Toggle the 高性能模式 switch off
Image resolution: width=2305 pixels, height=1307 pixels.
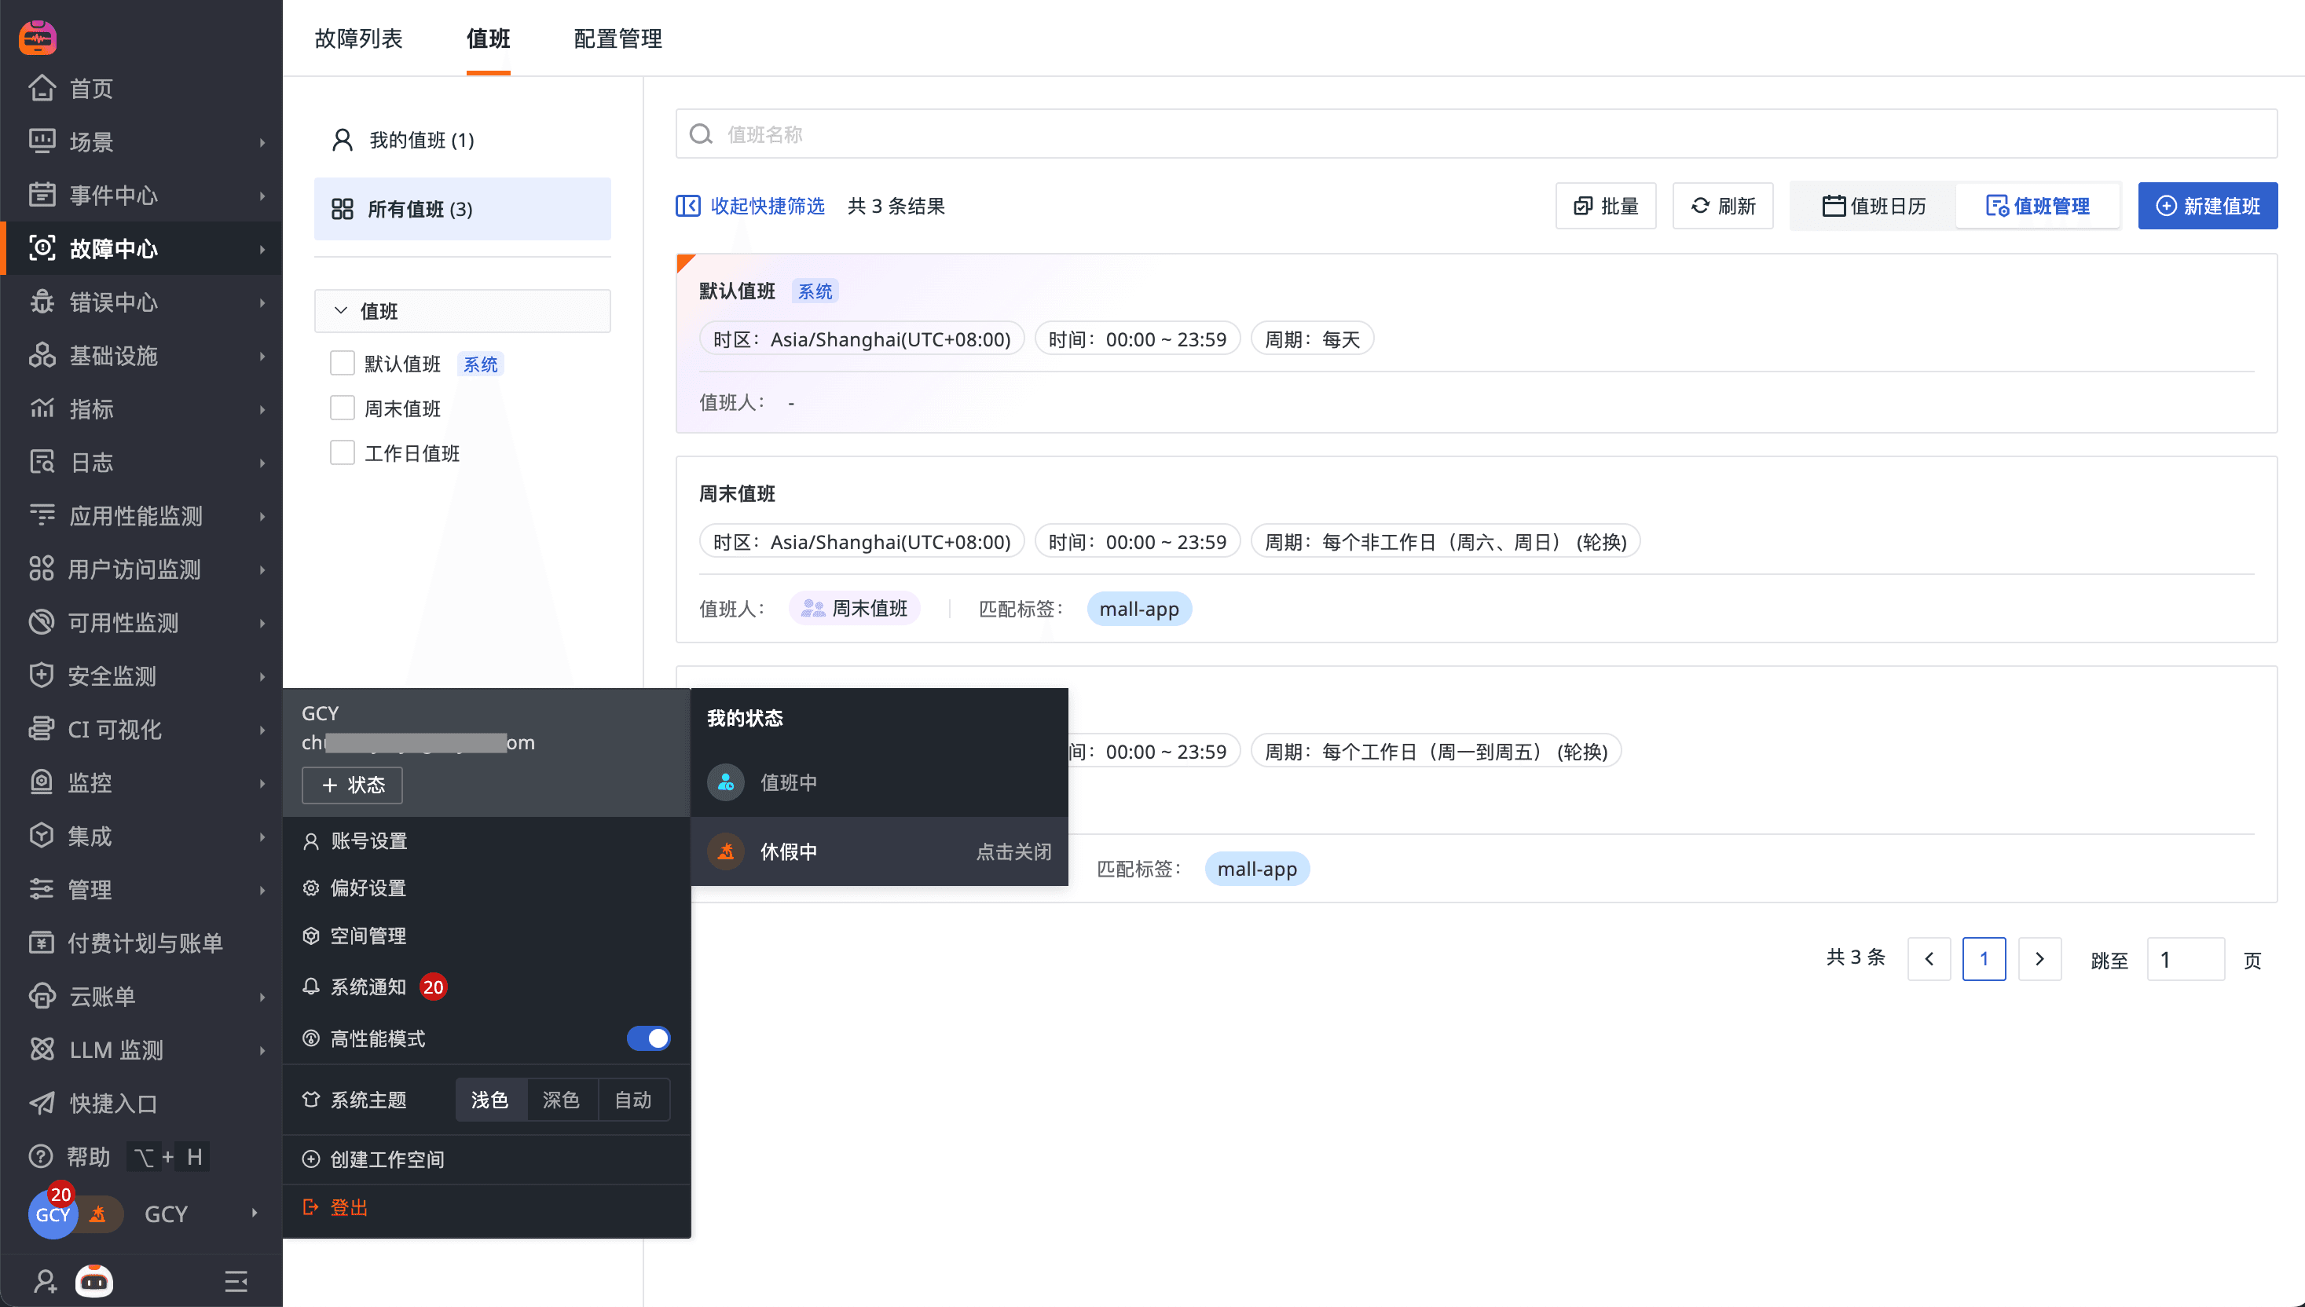click(648, 1038)
